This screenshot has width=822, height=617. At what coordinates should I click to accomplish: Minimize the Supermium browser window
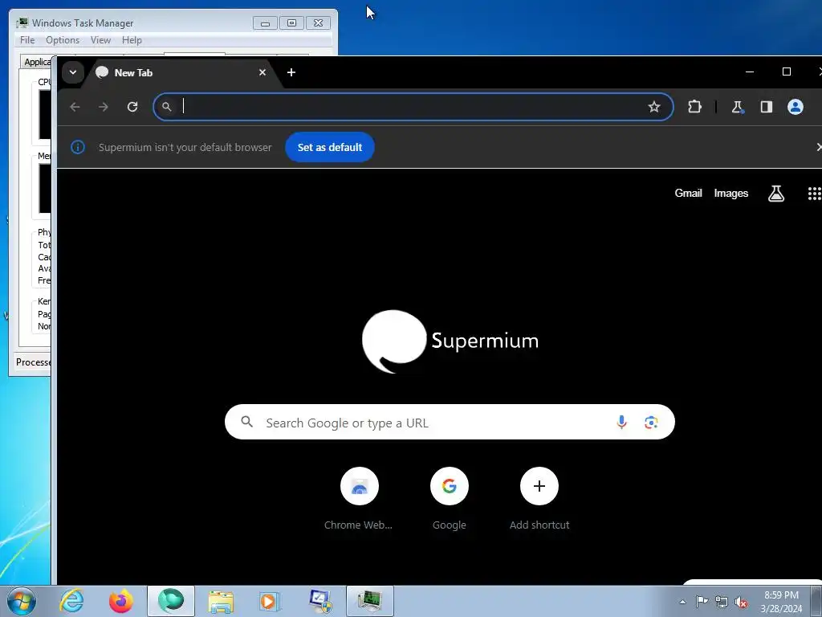750,72
